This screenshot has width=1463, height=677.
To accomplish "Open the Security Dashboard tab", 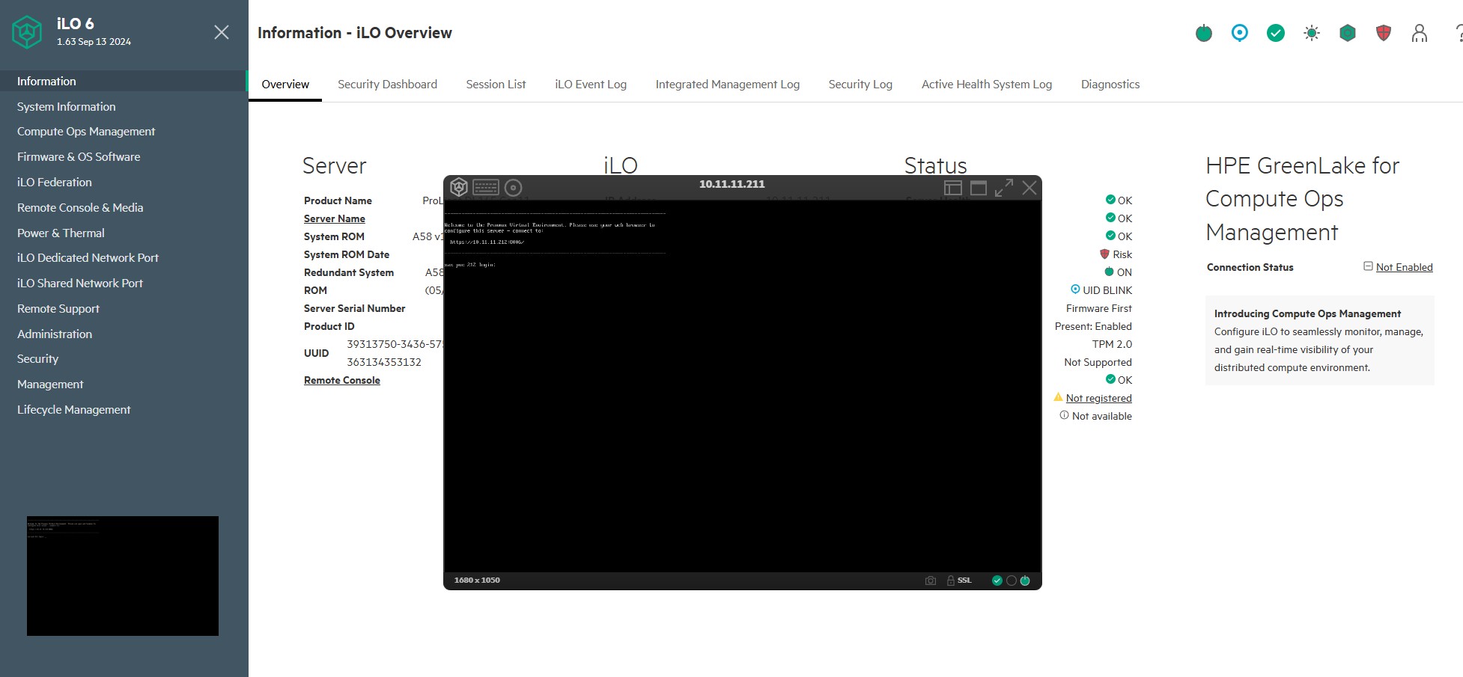I will (x=387, y=85).
